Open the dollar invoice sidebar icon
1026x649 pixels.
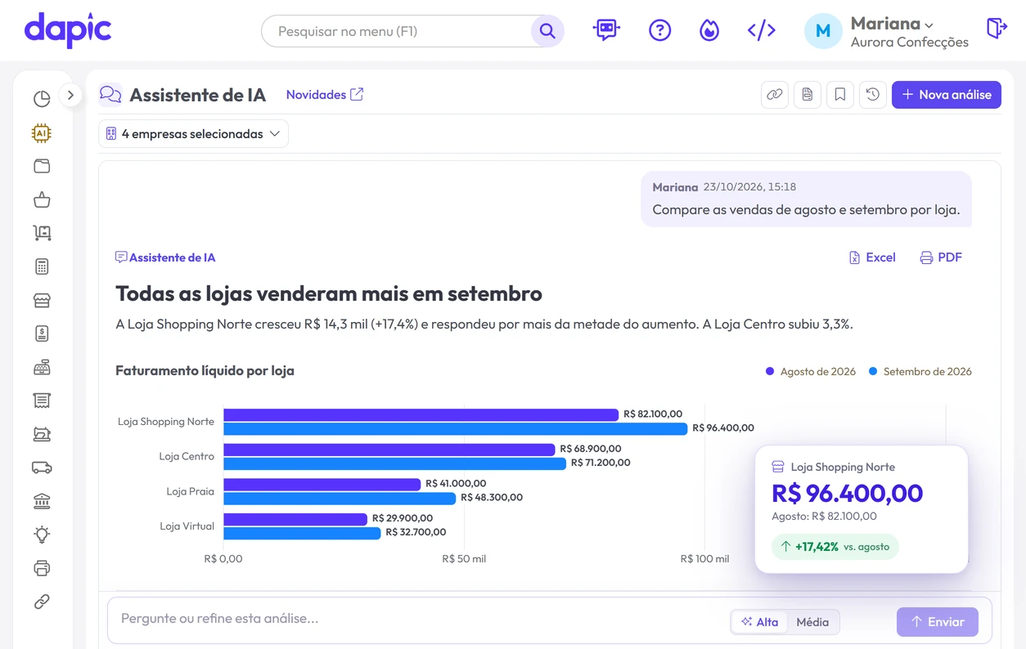42,333
